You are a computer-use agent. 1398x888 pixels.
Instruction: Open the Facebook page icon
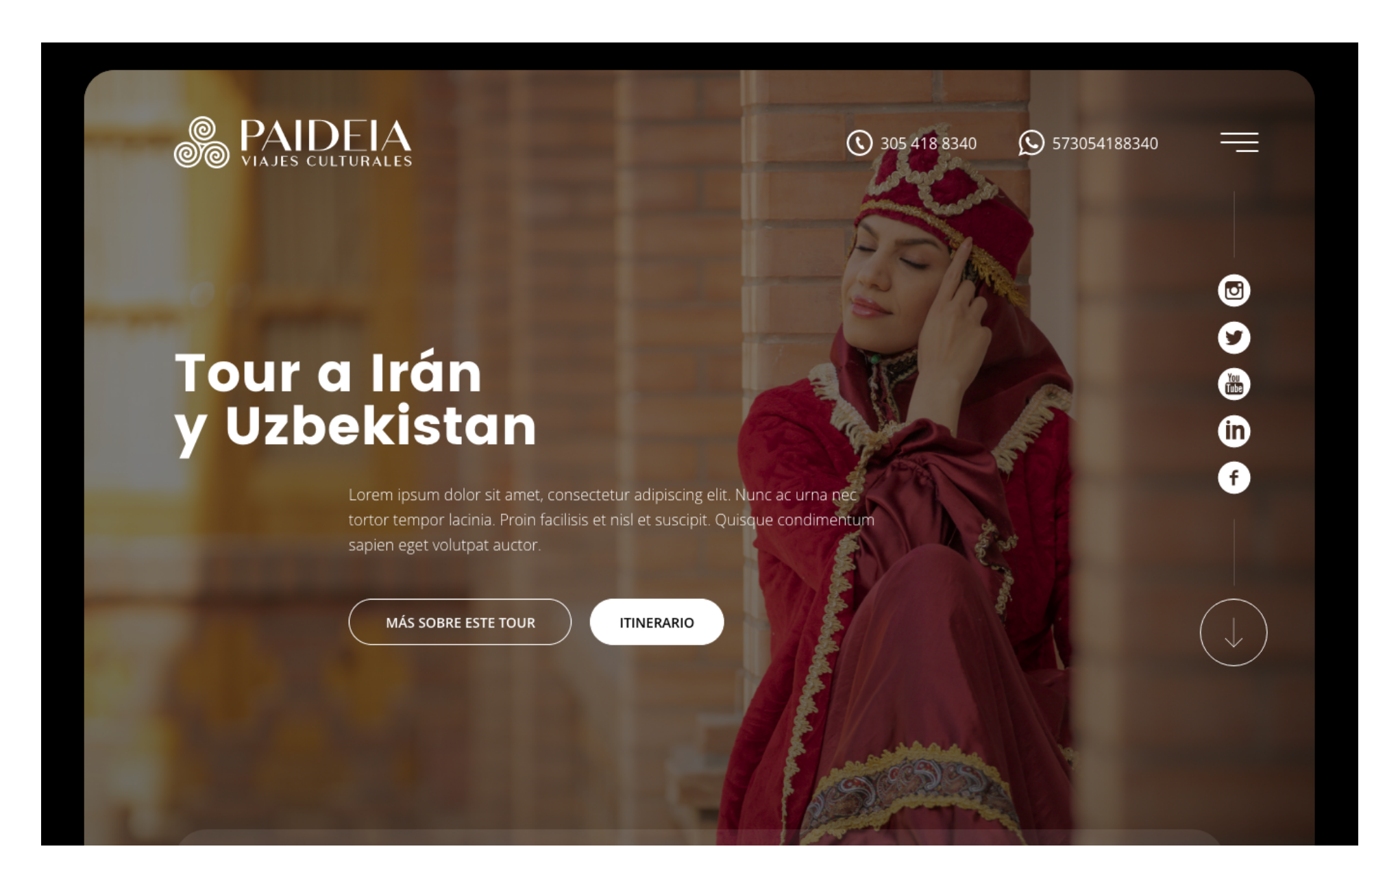(x=1234, y=478)
